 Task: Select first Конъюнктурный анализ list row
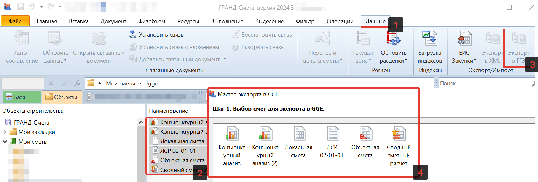click(x=178, y=122)
